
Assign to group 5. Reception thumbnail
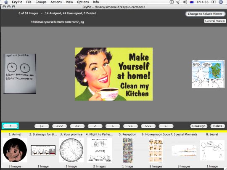click(x=127, y=150)
